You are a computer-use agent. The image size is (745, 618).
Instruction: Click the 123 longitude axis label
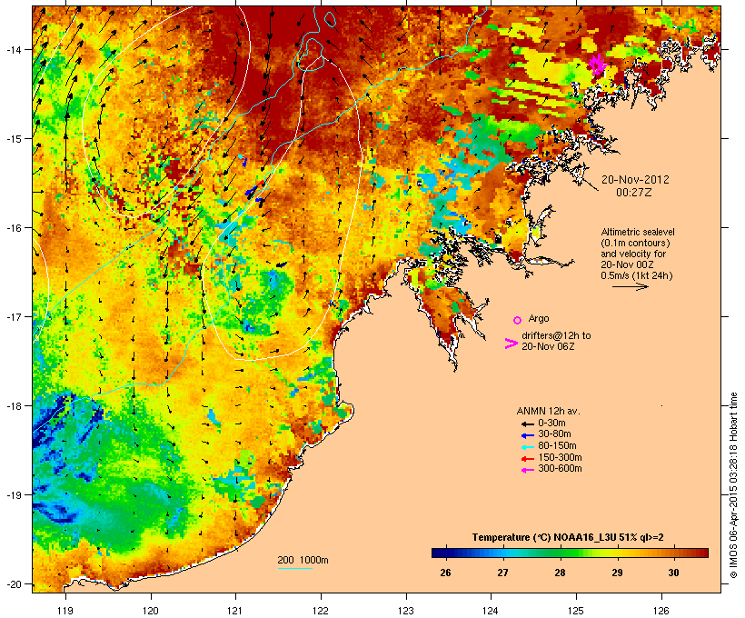point(406,611)
